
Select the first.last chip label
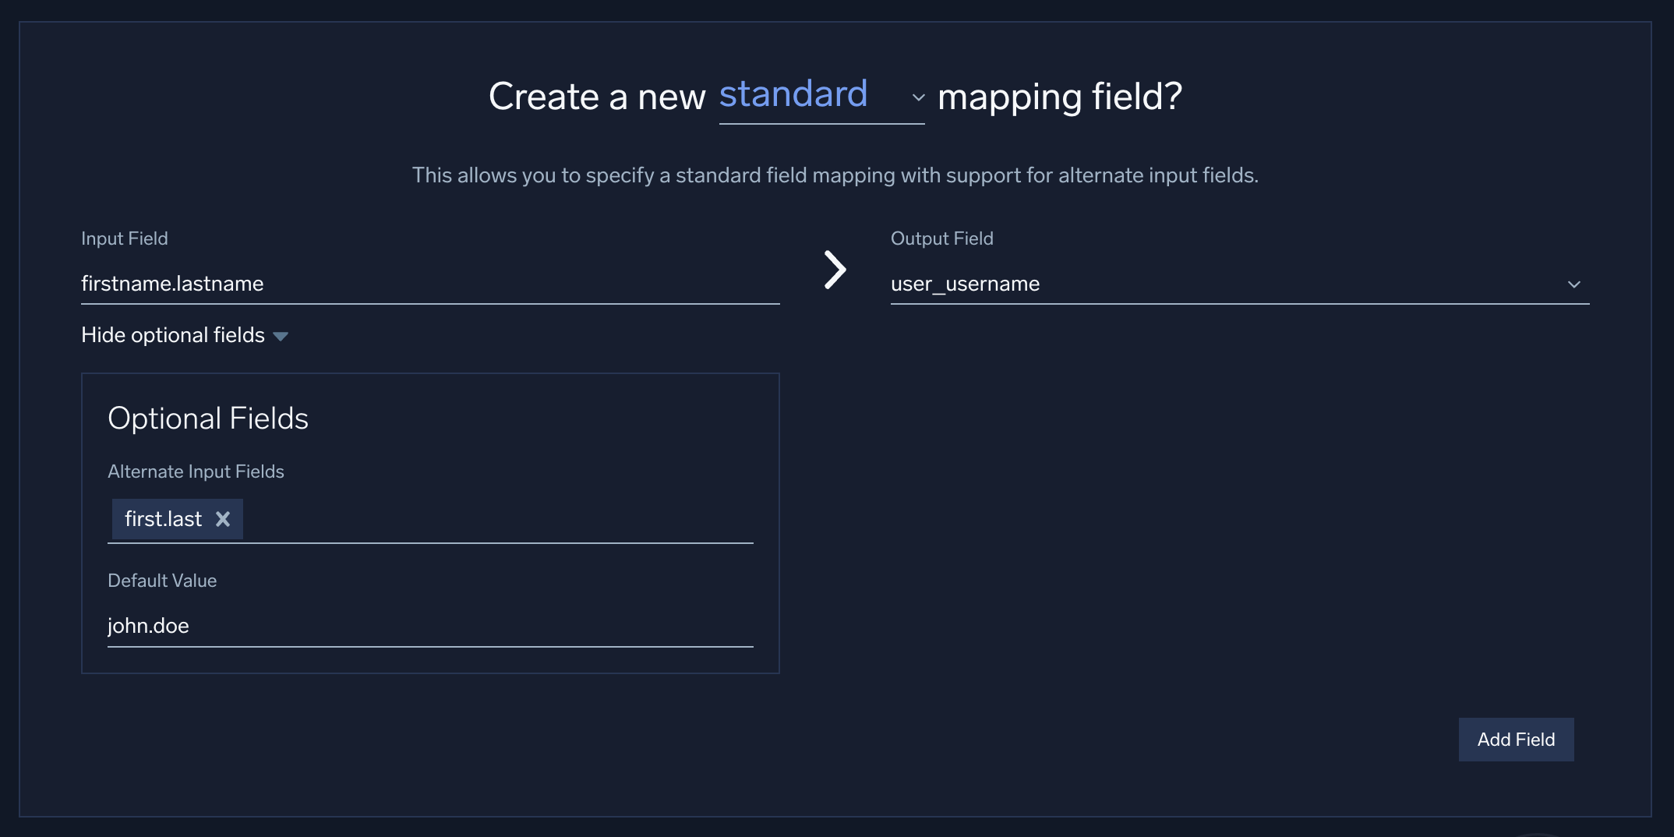164,518
